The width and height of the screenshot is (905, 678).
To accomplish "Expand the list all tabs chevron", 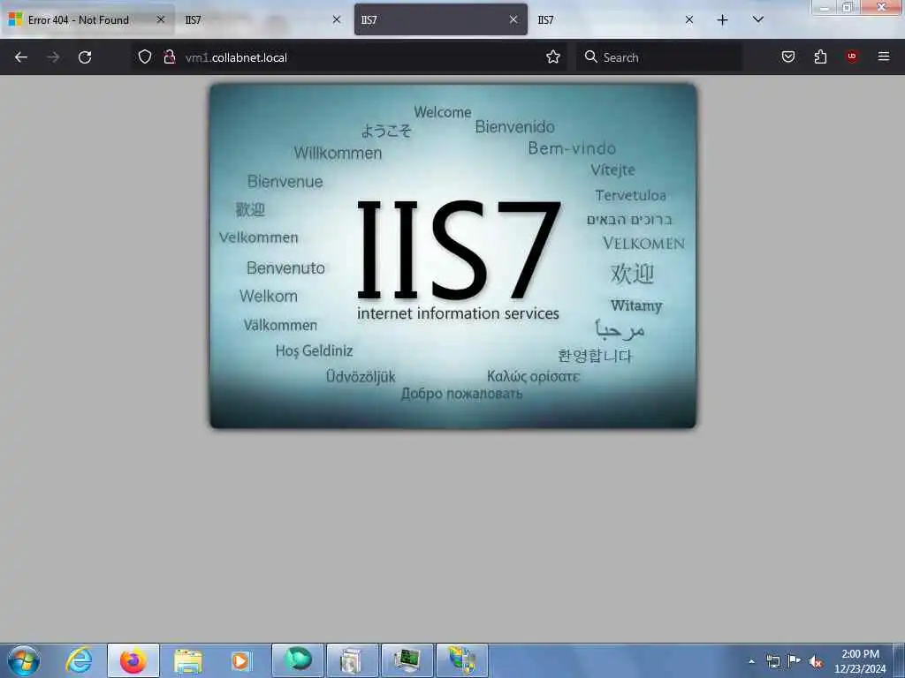I will tap(757, 20).
